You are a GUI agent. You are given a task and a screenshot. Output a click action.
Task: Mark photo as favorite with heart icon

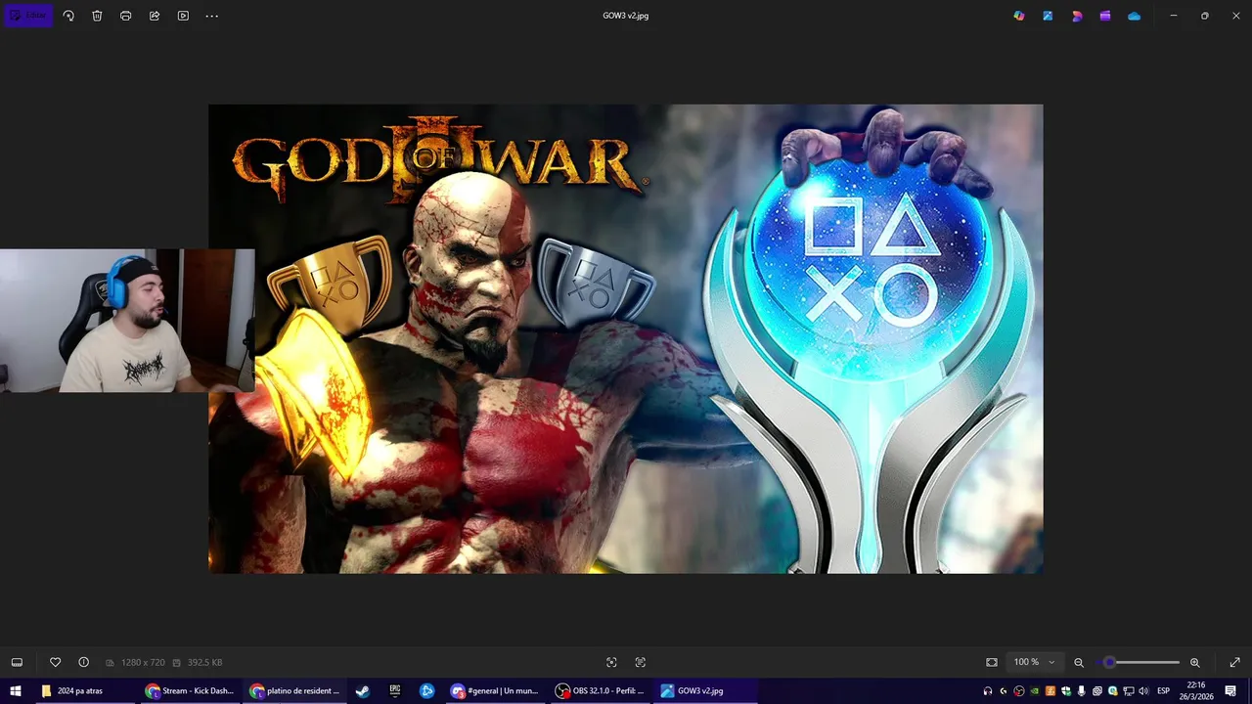[x=55, y=662]
